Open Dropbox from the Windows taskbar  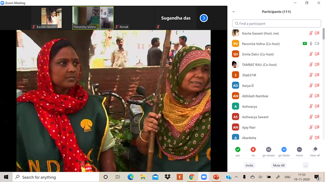point(167,177)
